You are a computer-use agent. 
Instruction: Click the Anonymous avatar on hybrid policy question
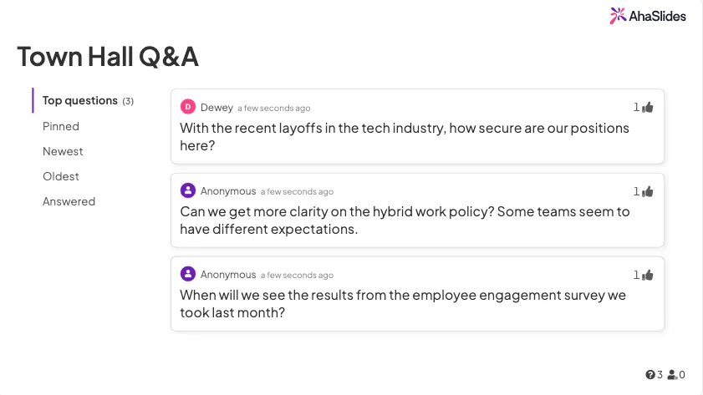(x=188, y=190)
